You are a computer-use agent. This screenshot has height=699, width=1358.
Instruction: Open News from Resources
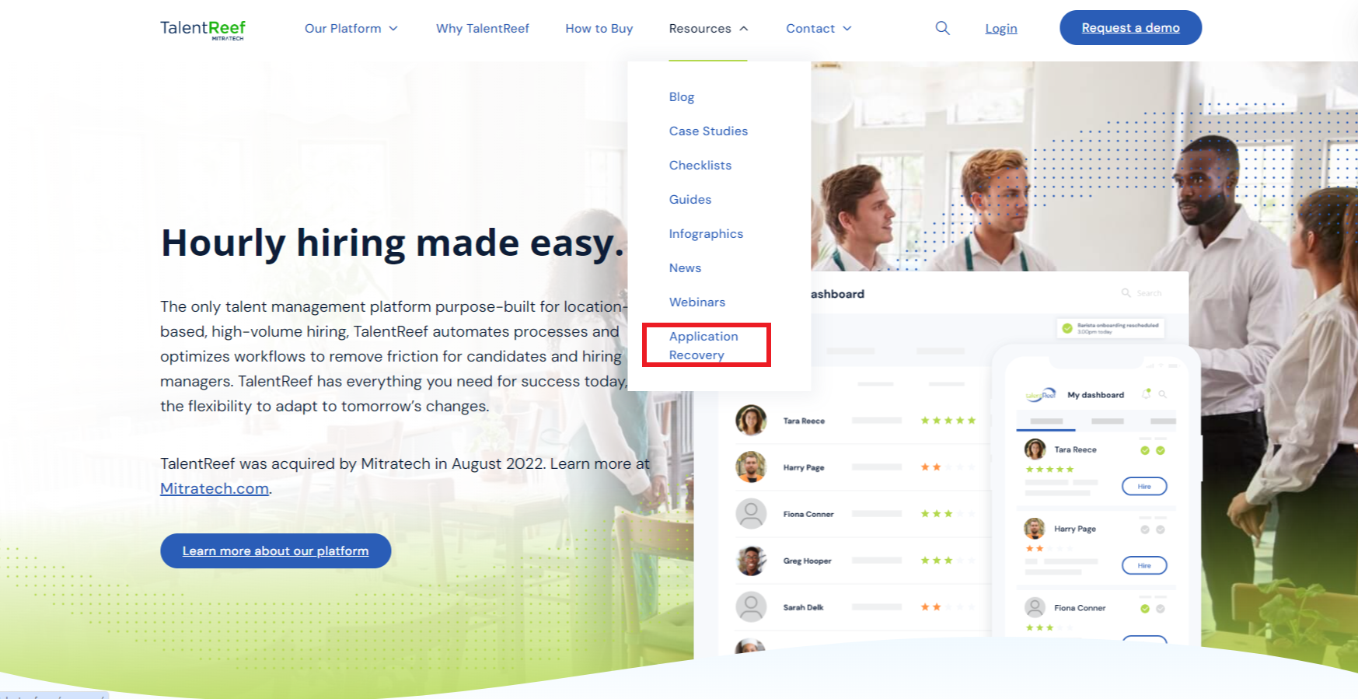[685, 268]
